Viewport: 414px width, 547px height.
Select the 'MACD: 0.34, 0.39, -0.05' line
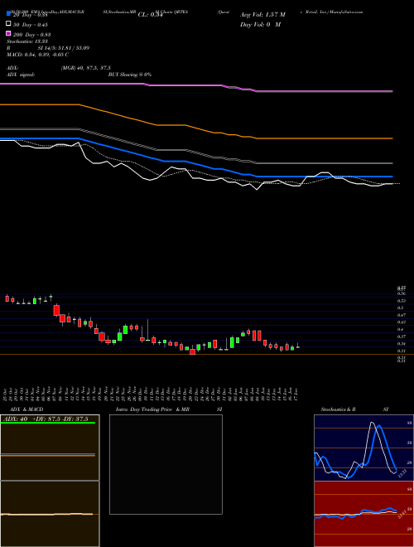pyautogui.click(x=35, y=55)
